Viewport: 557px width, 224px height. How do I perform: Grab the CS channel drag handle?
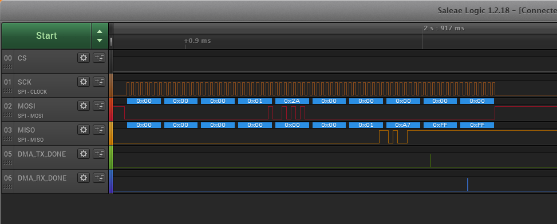point(8,67)
